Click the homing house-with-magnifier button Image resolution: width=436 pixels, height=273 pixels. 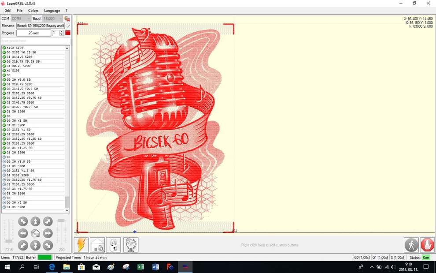click(x=97, y=245)
